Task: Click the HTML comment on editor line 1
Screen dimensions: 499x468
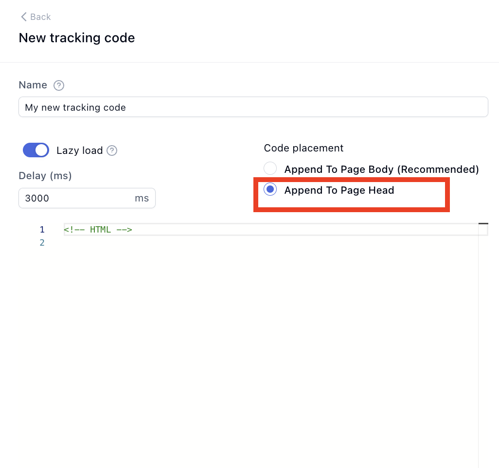Action: pyautogui.click(x=98, y=229)
